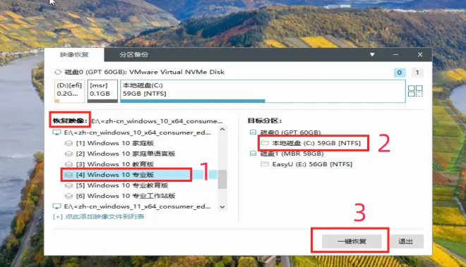The height and width of the screenshot is (267, 466).
Task: Collapse the windows_10 image file node
Action: 137,132
